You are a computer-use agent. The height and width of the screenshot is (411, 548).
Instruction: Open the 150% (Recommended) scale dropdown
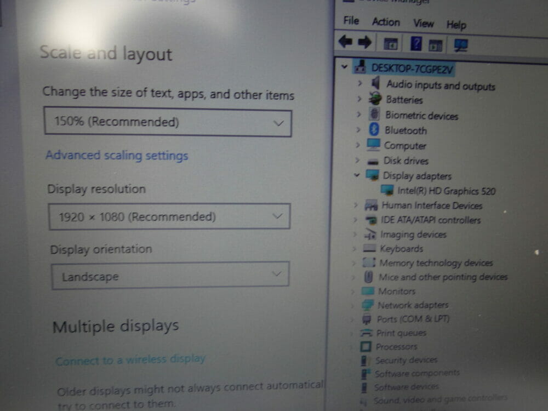tap(168, 122)
